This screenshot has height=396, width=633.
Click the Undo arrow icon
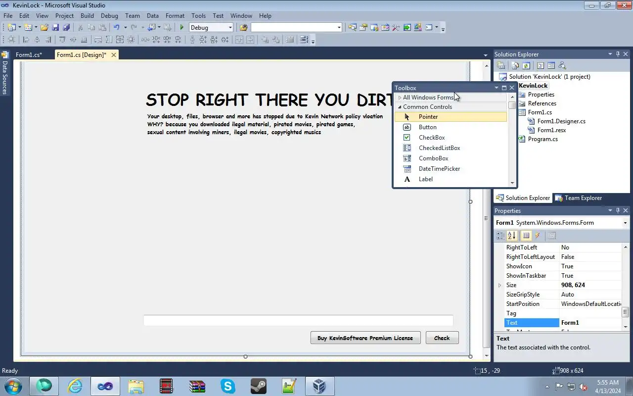coord(116,28)
